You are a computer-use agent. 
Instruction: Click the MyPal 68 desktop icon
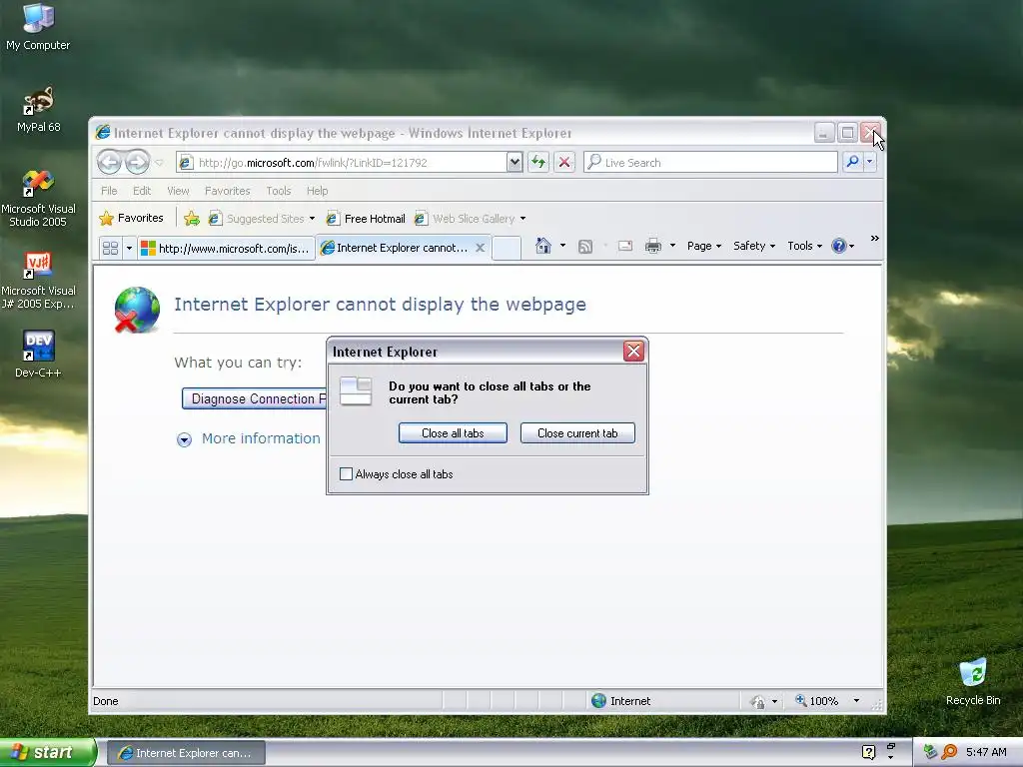(x=39, y=110)
